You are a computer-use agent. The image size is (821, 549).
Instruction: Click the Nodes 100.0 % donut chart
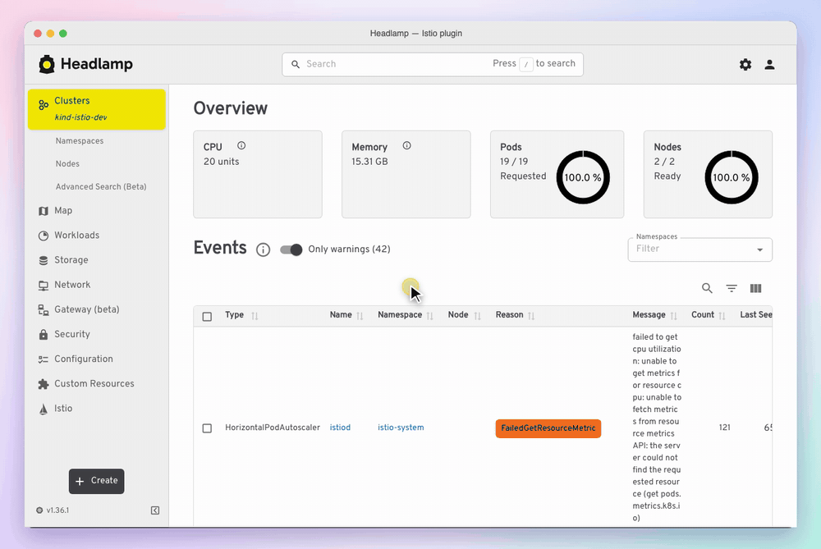click(732, 177)
